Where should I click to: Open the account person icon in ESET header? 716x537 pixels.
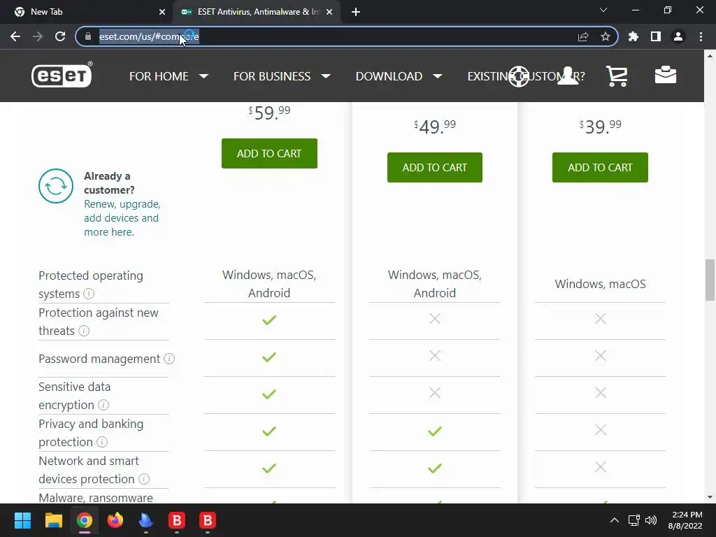(x=568, y=76)
